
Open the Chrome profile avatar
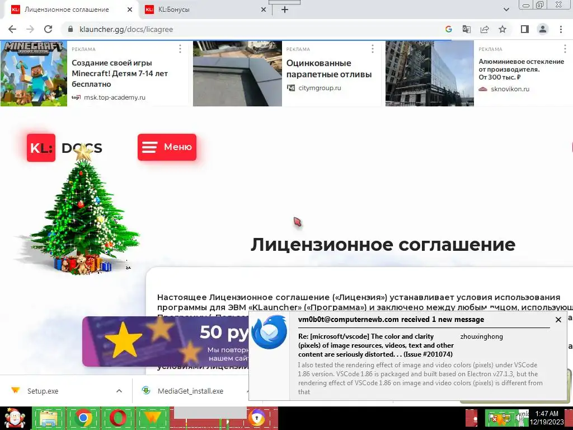pyautogui.click(x=543, y=29)
